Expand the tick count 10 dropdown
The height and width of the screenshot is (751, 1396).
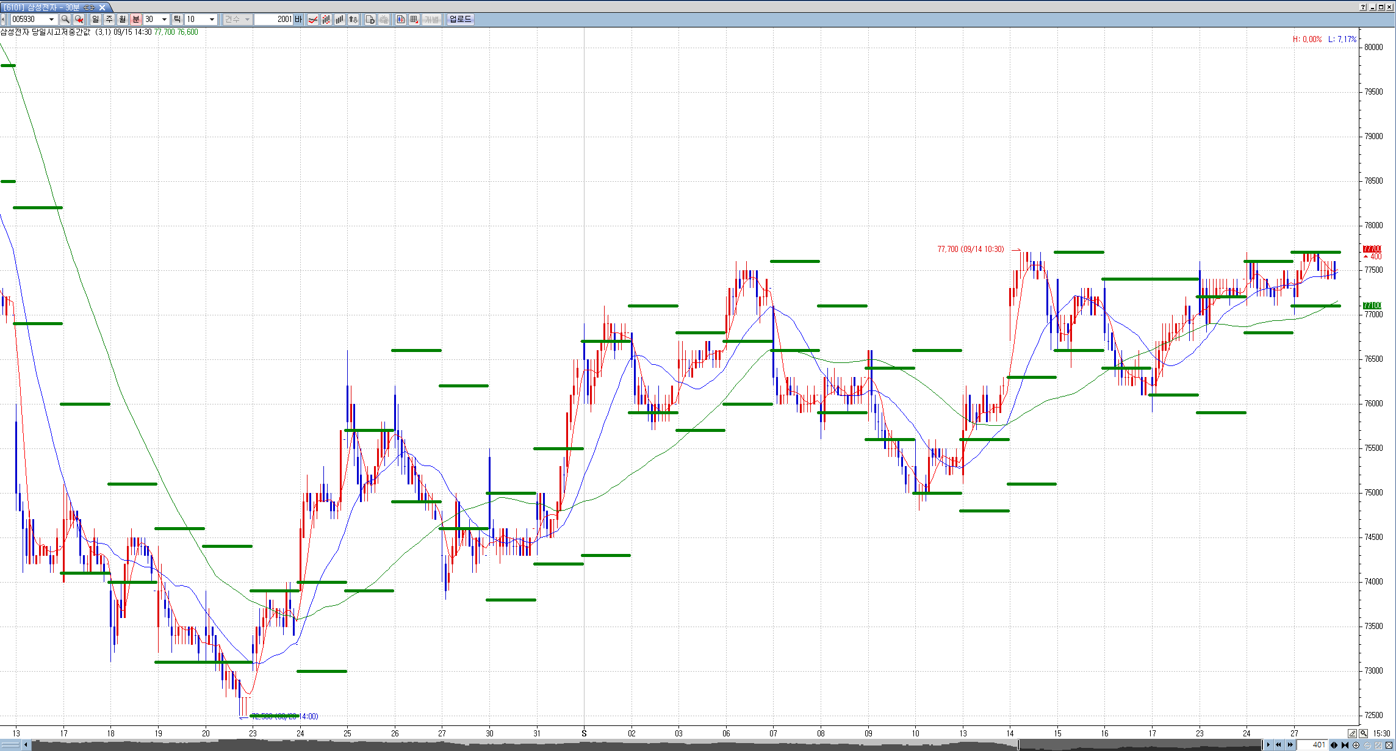click(x=212, y=20)
